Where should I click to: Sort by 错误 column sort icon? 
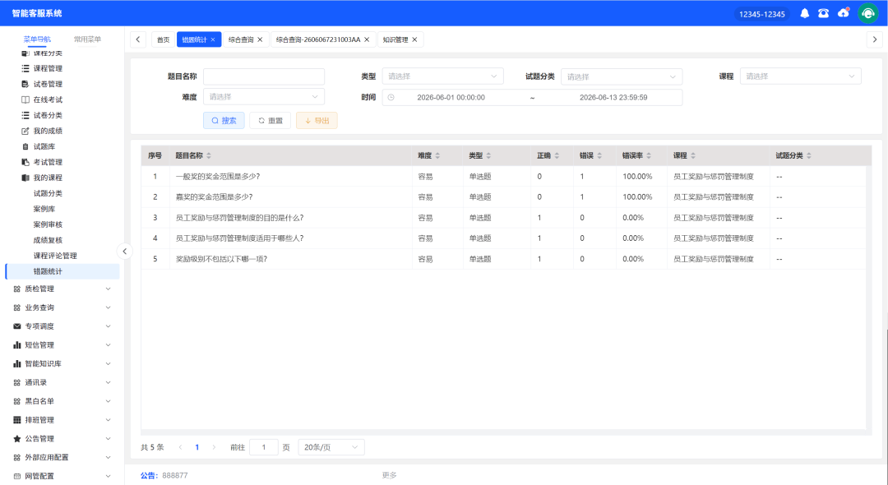(599, 155)
